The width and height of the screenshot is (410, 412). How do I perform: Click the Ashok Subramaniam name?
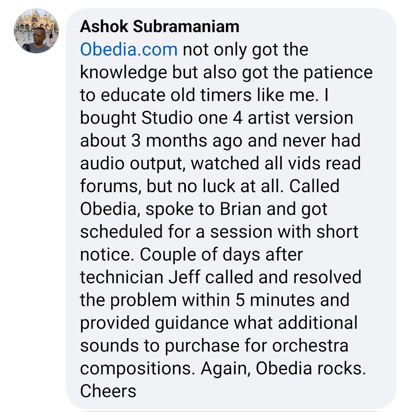coord(159,27)
